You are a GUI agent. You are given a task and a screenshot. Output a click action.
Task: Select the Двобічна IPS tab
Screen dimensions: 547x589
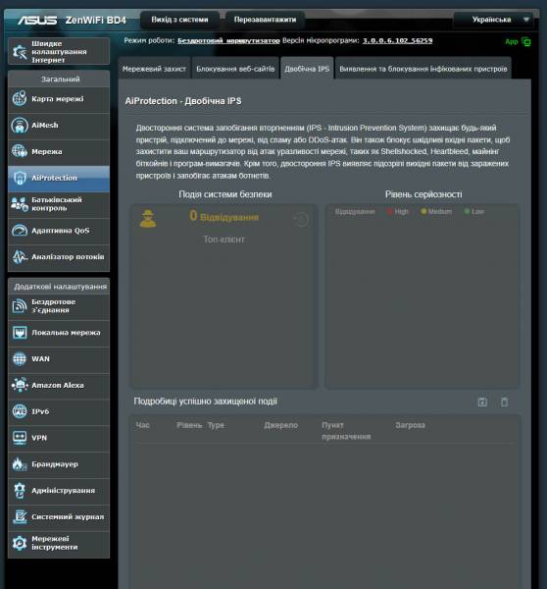tap(307, 69)
